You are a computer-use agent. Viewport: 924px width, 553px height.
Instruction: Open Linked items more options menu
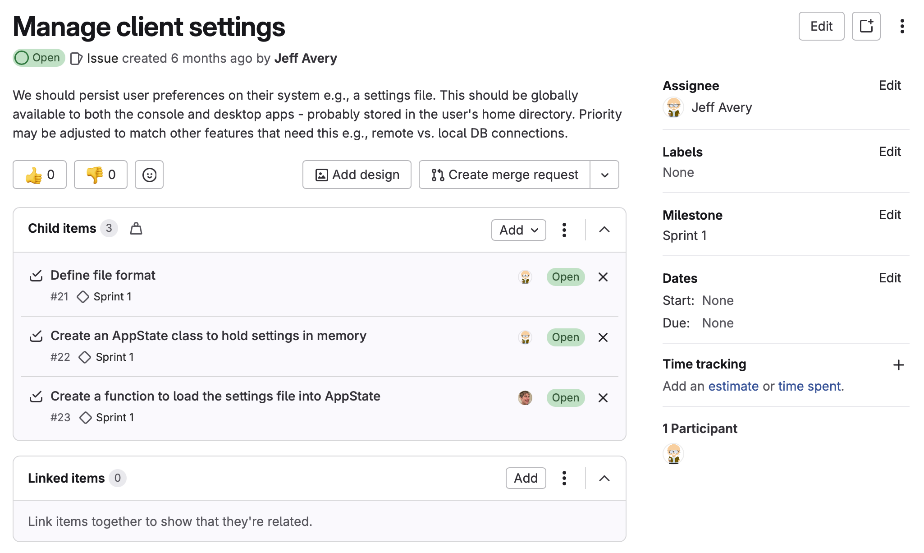point(564,478)
